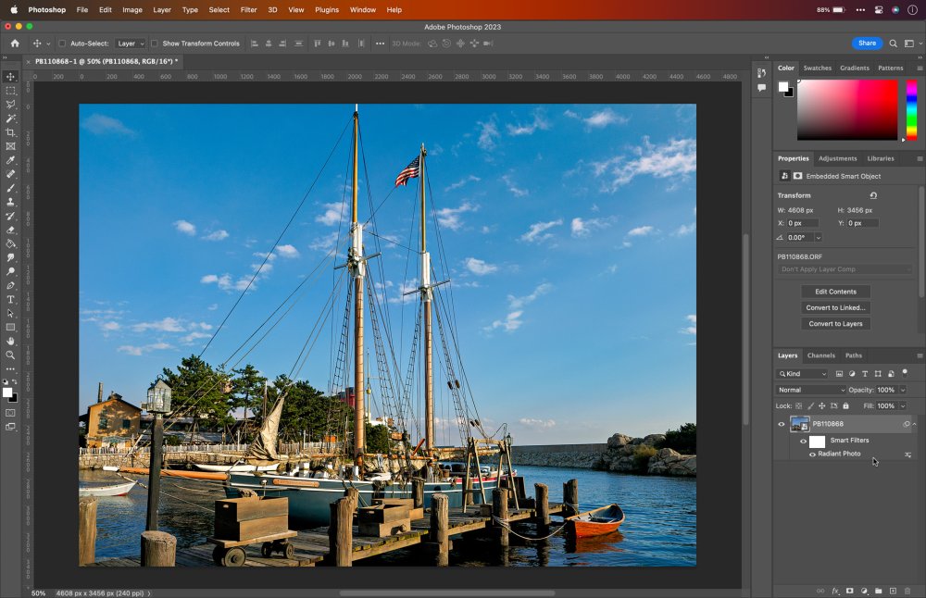Enable the Auto-Select checkbox
The image size is (926, 598).
click(x=62, y=44)
